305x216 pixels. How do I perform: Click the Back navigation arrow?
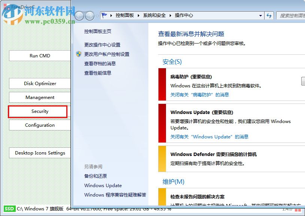(x=79, y=16)
